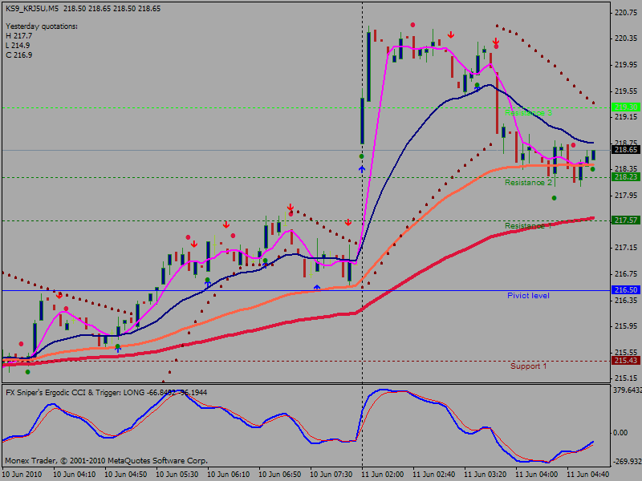Click the 379.6432 indicator scale value

click(628, 390)
